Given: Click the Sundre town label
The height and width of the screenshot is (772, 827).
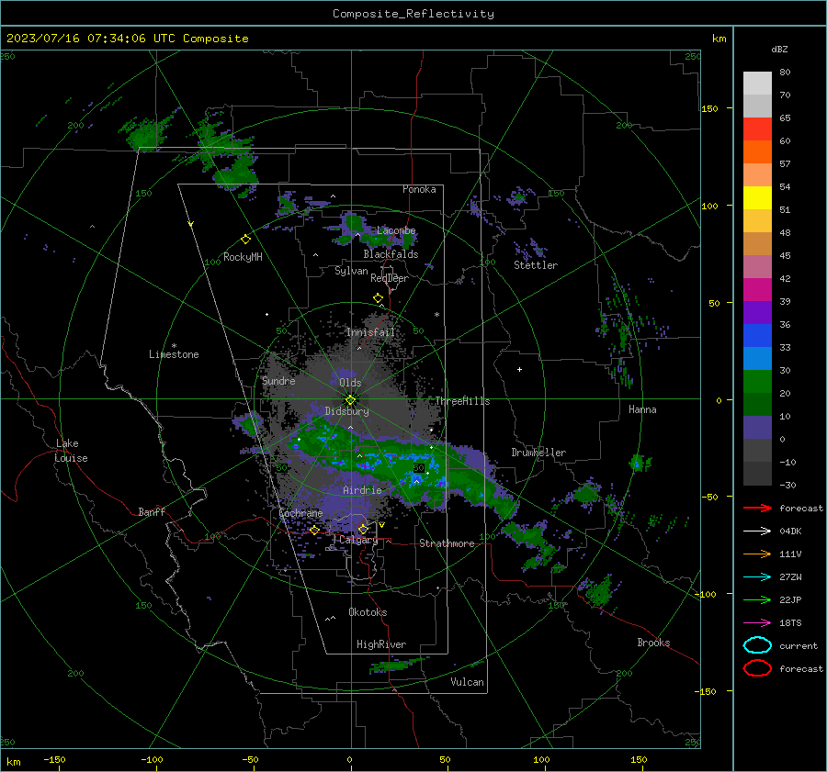Looking at the screenshot, I should pyautogui.click(x=278, y=380).
